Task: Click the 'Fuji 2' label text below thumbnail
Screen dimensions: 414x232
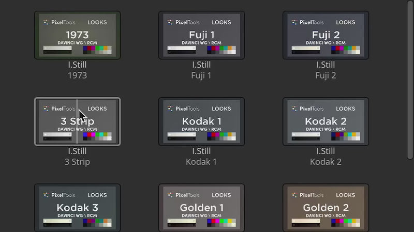Action: (326, 75)
